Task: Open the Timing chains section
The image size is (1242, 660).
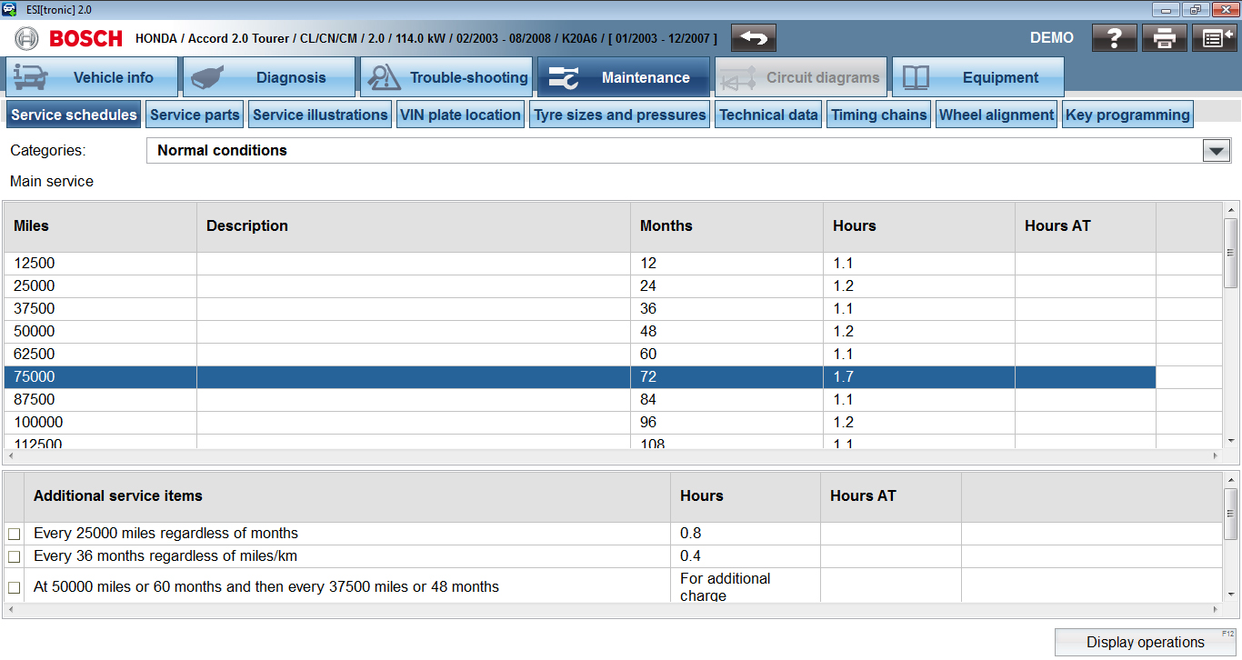Action: (878, 115)
